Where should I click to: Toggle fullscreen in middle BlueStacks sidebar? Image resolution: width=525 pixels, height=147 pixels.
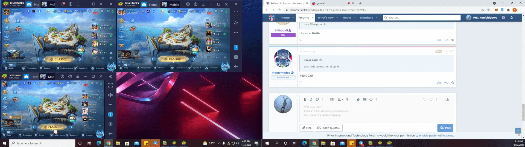[236, 13]
